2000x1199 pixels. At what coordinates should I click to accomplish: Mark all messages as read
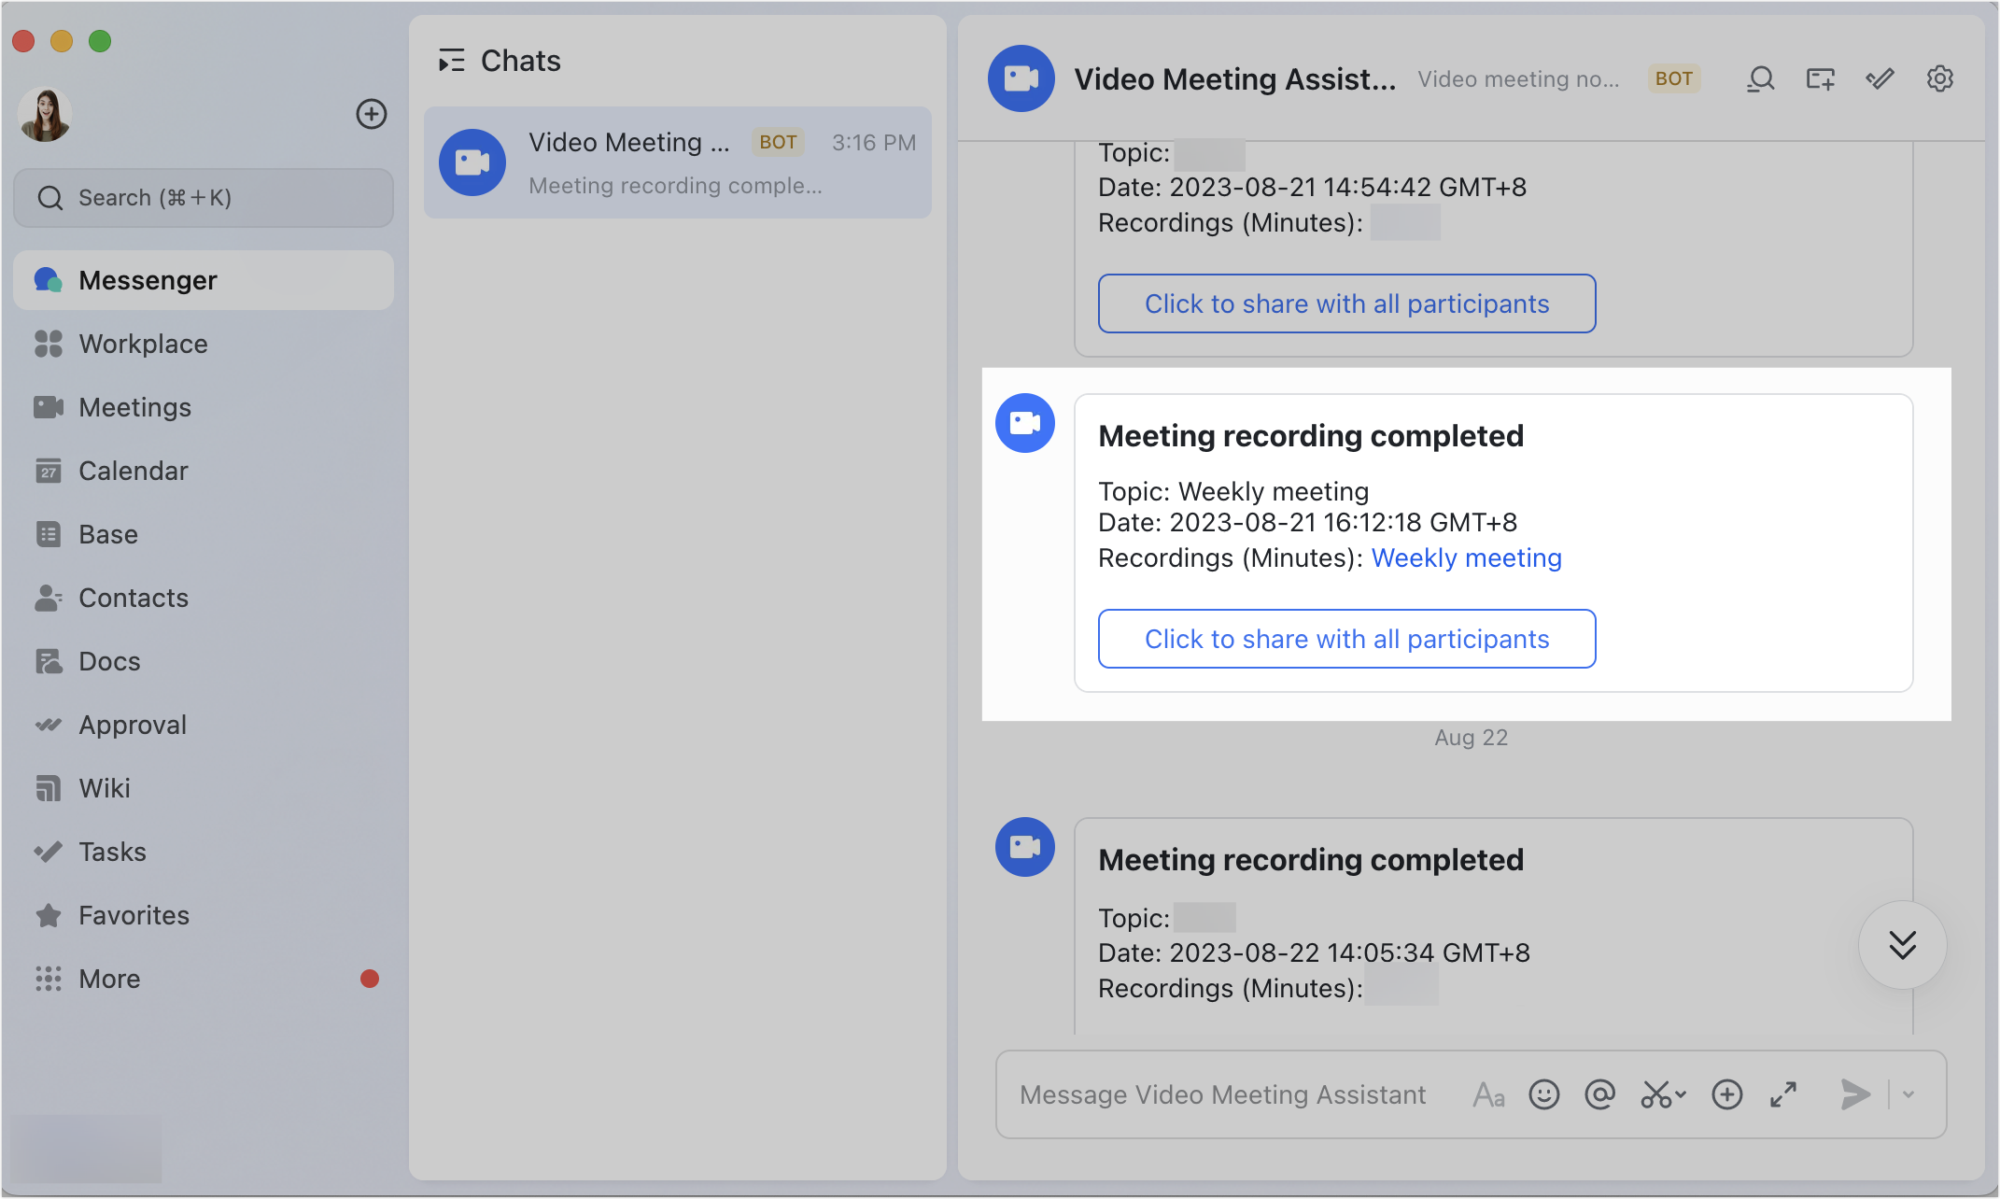pyautogui.click(x=1880, y=78)
